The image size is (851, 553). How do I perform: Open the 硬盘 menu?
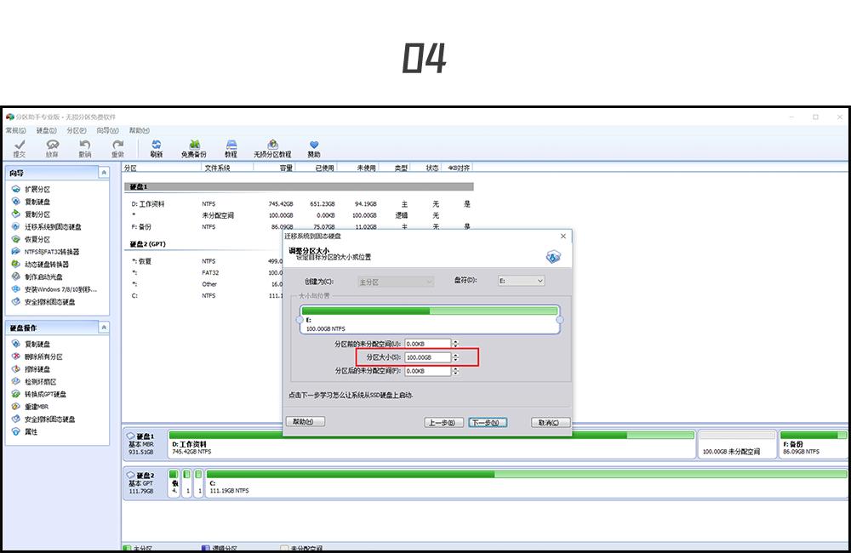(47, 130)
